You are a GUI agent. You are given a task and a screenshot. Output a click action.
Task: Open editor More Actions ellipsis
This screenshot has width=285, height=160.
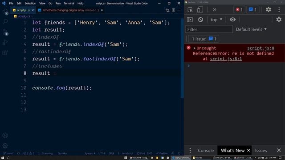coord(179,10)
